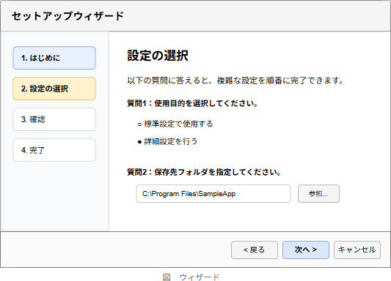Select step 3. 確認 in sidebar
Screen dimensions: 391x281
(54, 119)
